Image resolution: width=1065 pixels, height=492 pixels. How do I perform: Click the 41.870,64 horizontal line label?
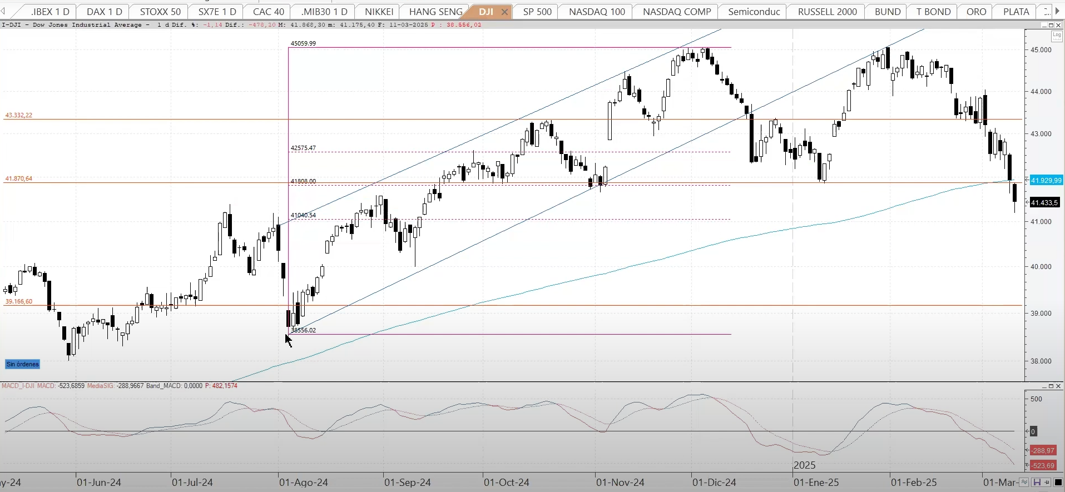click(19, 178)
